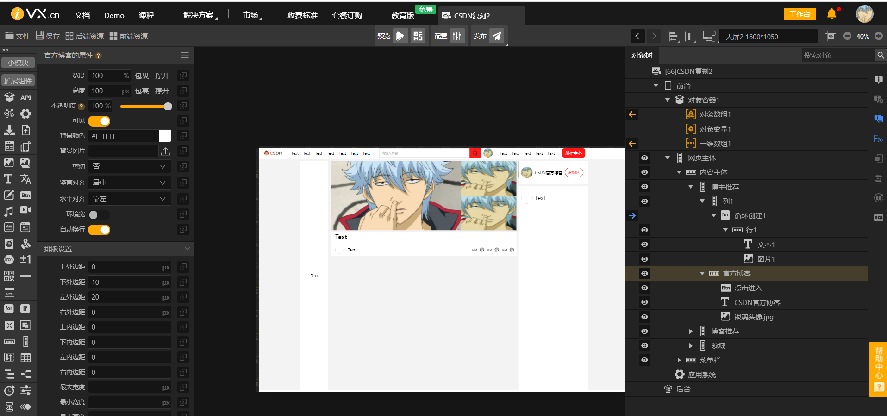Select the video camera component
The image size is (887, 416).
25,210
